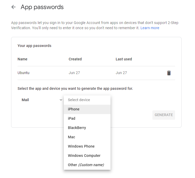The height and width of the screenshot is (178, 195).
Task: Click the Created column header
Action: point(75,59)
